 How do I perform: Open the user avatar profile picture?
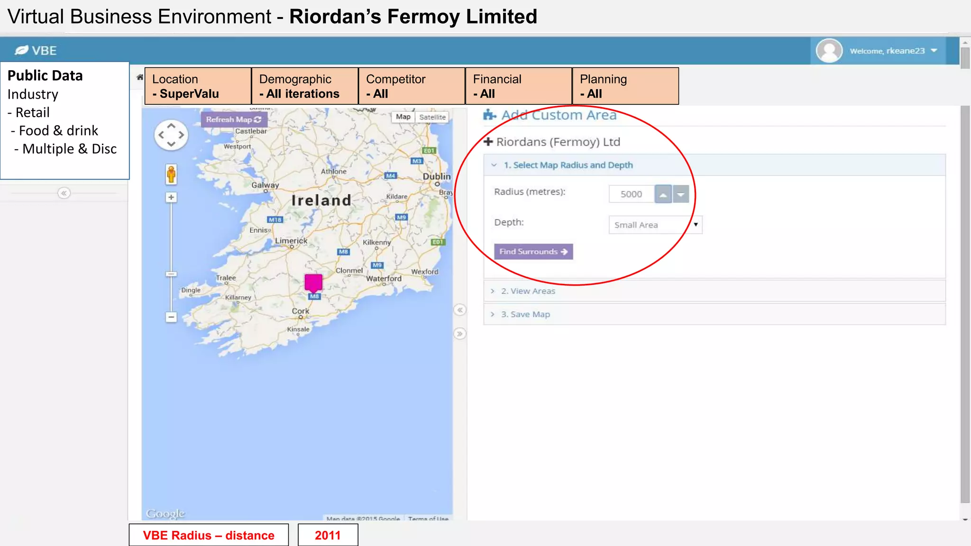[x=829, y=50]
